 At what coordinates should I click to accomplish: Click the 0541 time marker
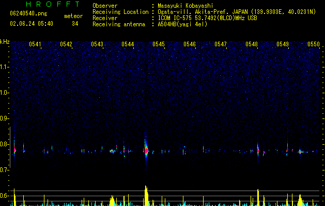35,44
